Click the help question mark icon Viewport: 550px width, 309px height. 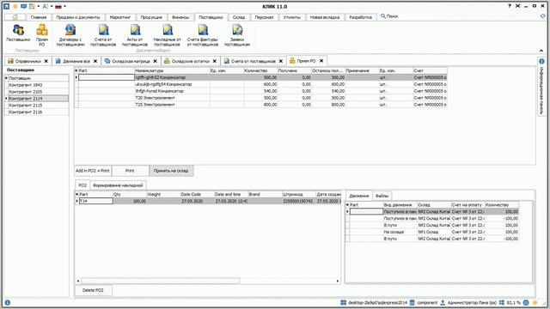click(510, 6)
